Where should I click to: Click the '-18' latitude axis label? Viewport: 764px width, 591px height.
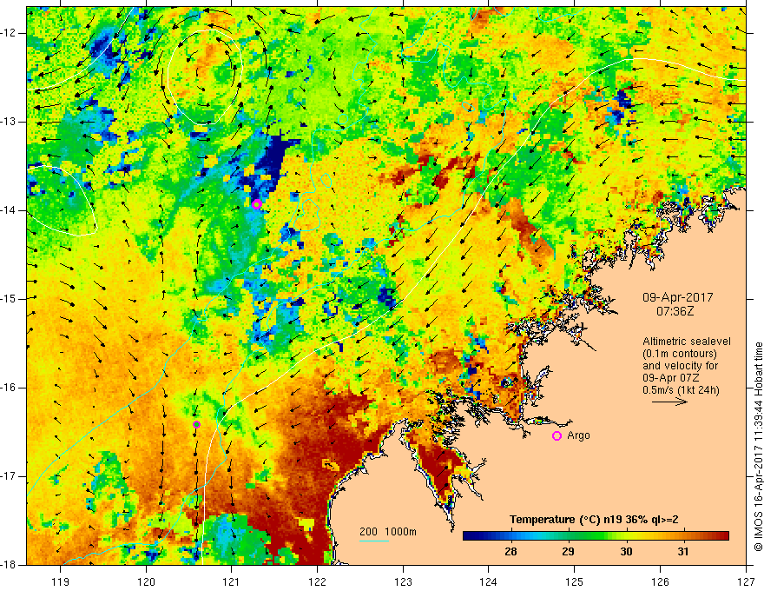pyautogui.click(x=10, y=565)
